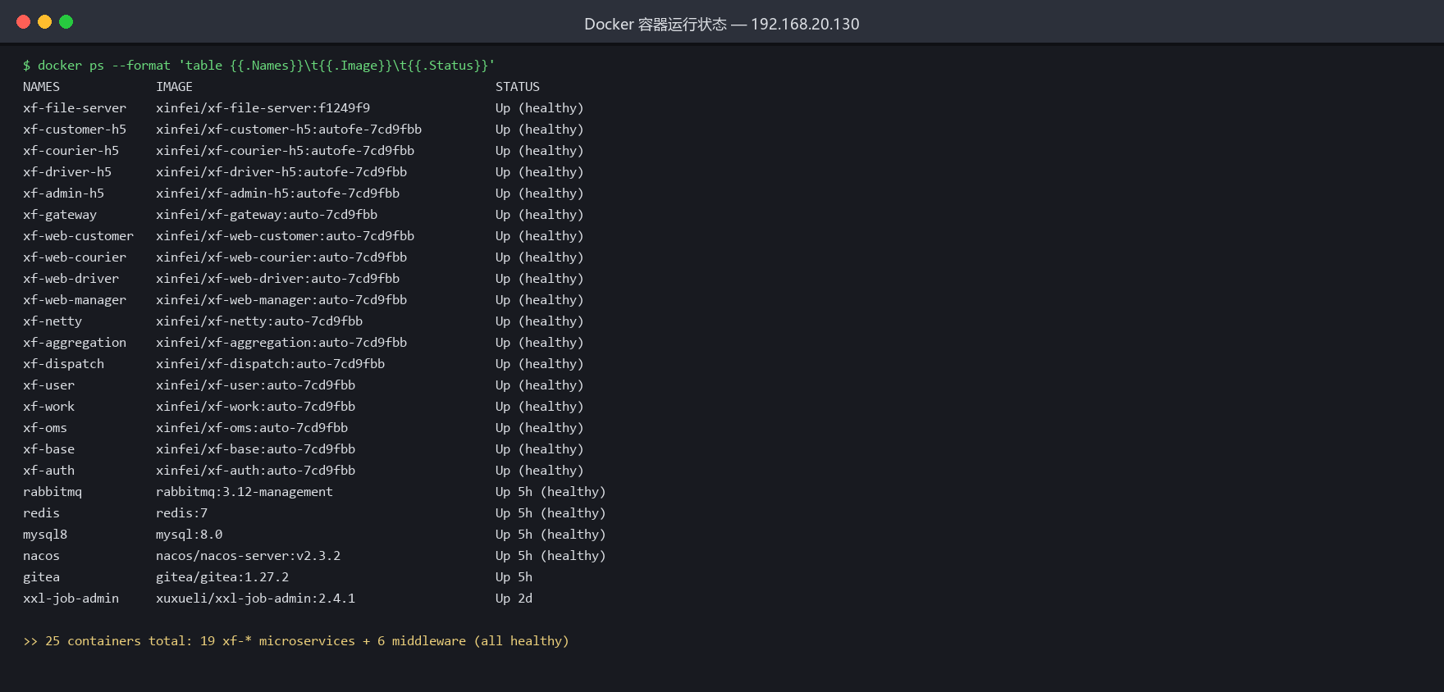Click the docker ps --format command line
Viewport: 1444px width, 692px height.
click(x=259, y=66)
